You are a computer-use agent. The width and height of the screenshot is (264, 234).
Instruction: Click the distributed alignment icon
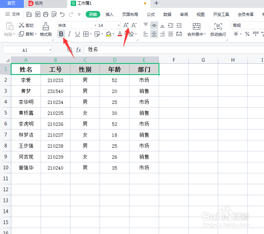click(179, 34)
